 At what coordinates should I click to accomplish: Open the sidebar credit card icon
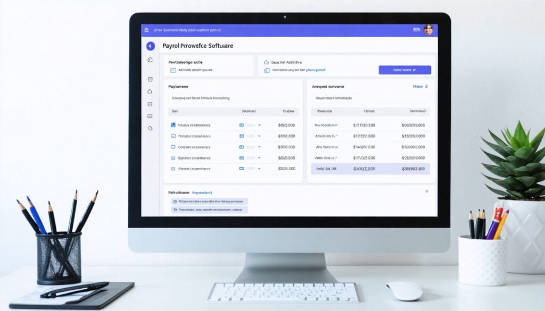click(x=150, y=116)
